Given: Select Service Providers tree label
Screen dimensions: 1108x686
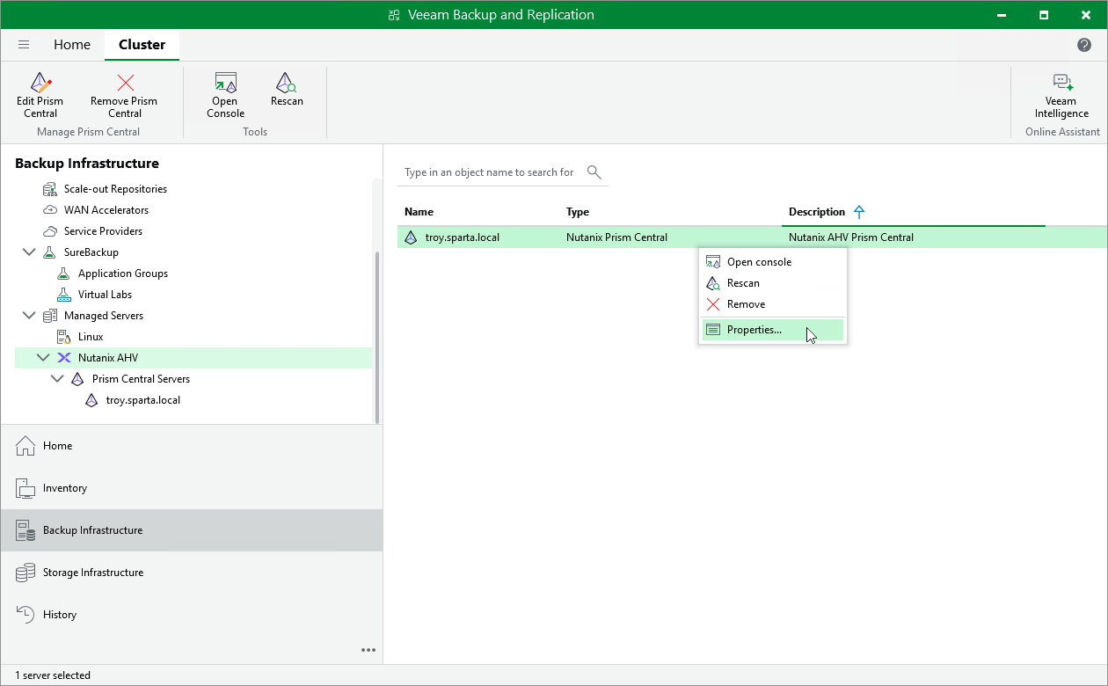Looking at the screenshot, I should pos(103,231).
